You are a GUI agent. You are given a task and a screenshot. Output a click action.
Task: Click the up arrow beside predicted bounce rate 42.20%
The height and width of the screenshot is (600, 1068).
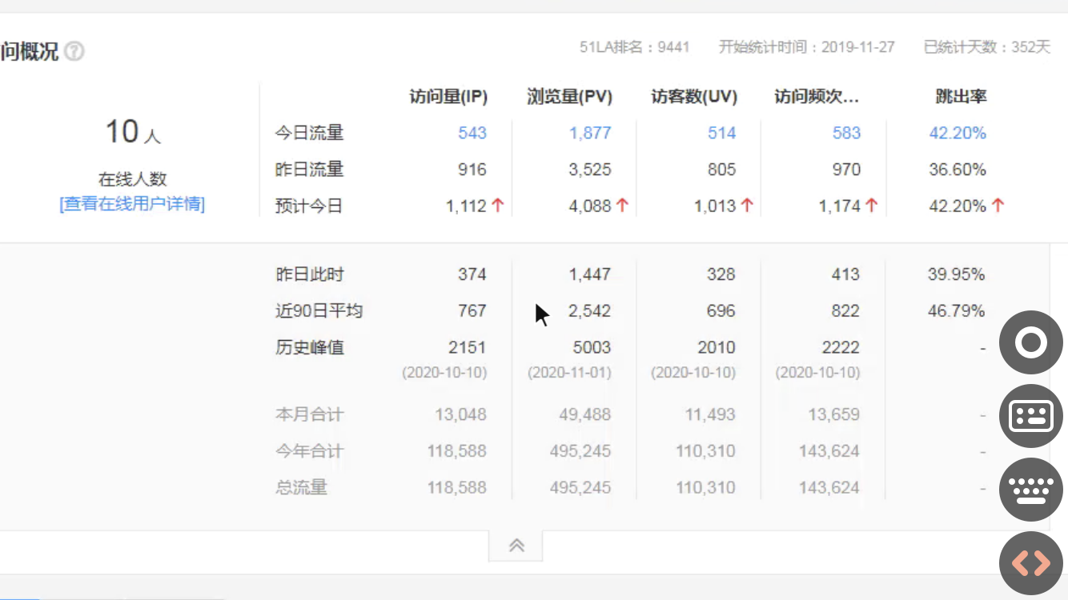pyautogui.click(x=998, y=206)
